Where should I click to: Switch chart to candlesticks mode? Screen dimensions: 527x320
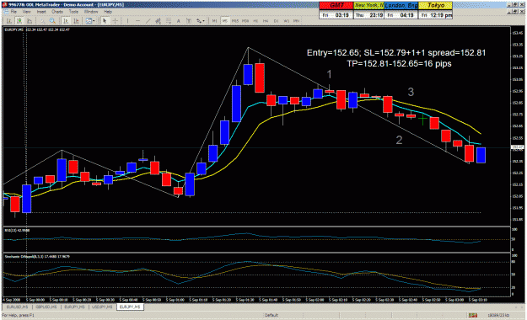[19, 21]
